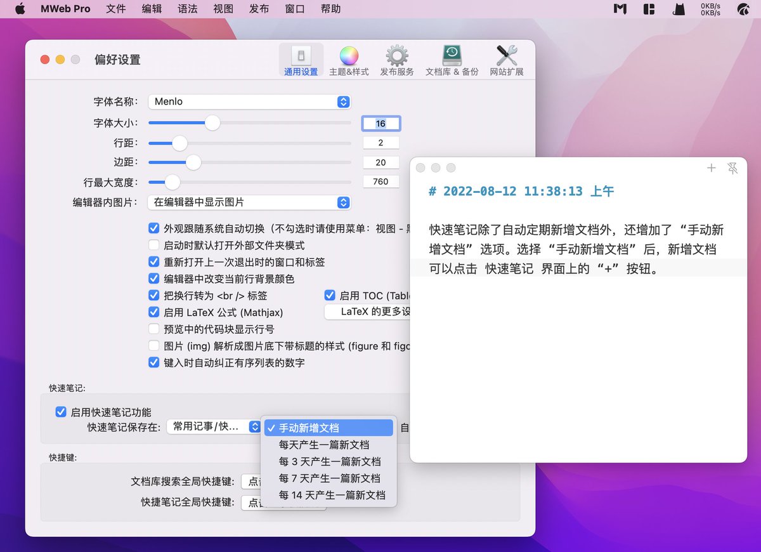This screenshot has height=552, width=761.
Task: Open the 通用设置 preferences tab
Action: [x=301, y=61]
